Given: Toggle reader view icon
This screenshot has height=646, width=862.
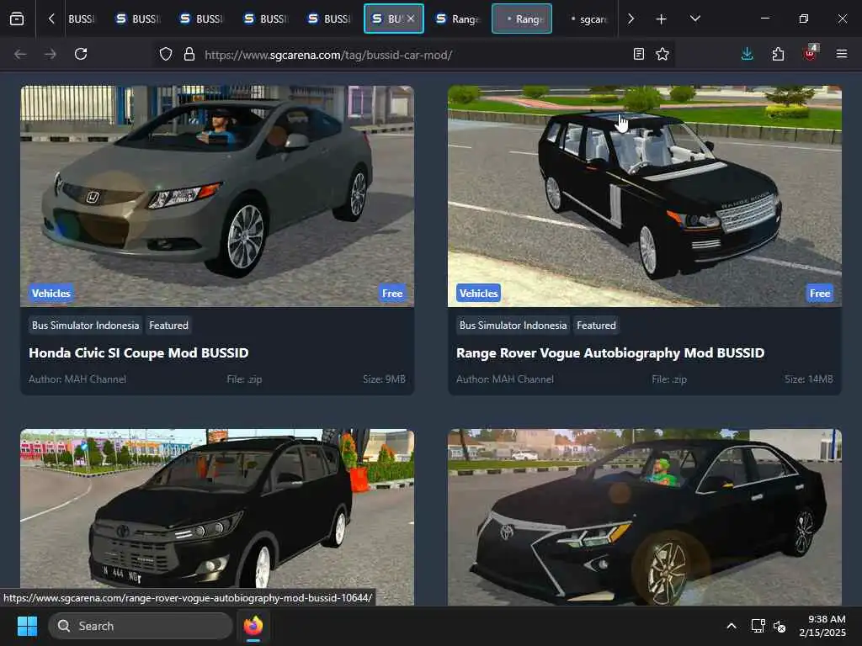Looking at the screenshot, I should pyautogui.click(x=638, y=54).
